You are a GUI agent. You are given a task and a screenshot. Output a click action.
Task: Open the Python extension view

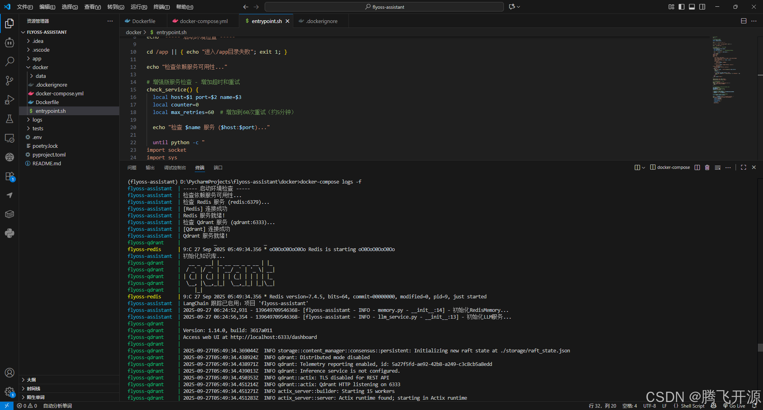point(10,233)
